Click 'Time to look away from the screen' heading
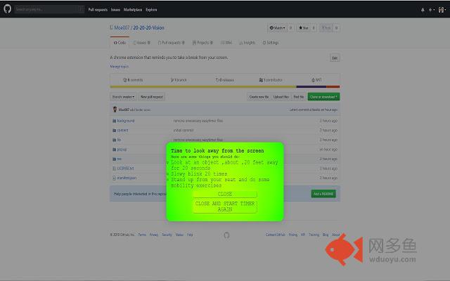 217,150
